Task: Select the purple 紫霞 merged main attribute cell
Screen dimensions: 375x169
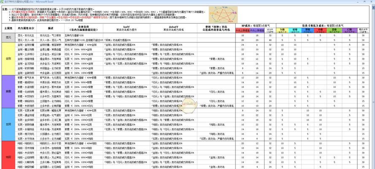Action: coord(8,91)
